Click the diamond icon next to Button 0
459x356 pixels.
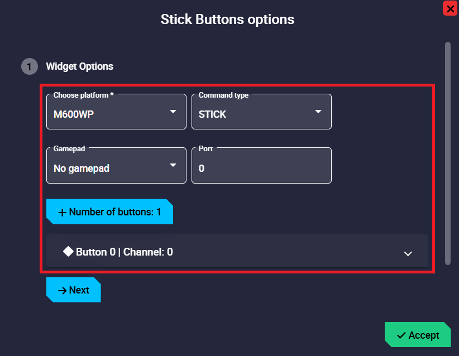coord(68,252)
